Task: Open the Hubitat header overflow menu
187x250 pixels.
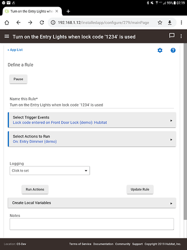Action: click(181, 36)
